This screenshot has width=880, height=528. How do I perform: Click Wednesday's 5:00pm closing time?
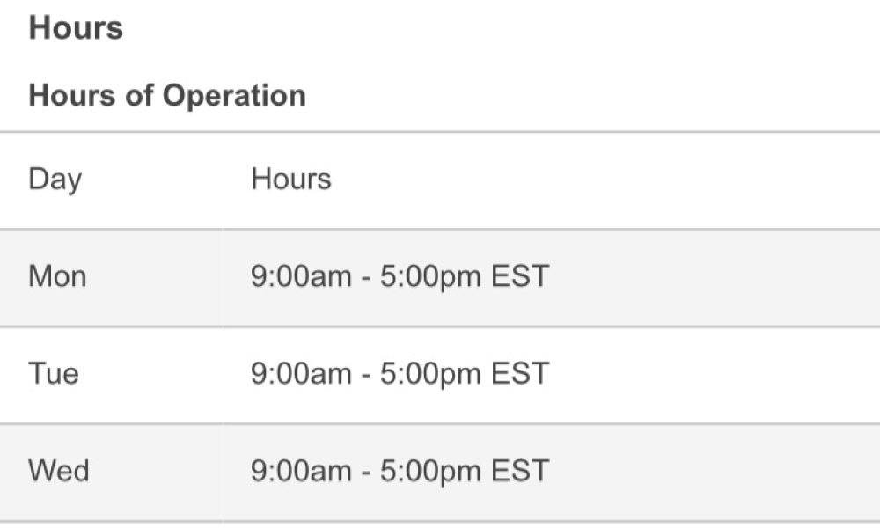coord(430,471)
